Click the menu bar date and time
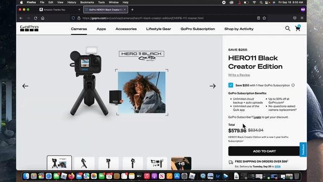323x182 pixels. click(291, 3)
